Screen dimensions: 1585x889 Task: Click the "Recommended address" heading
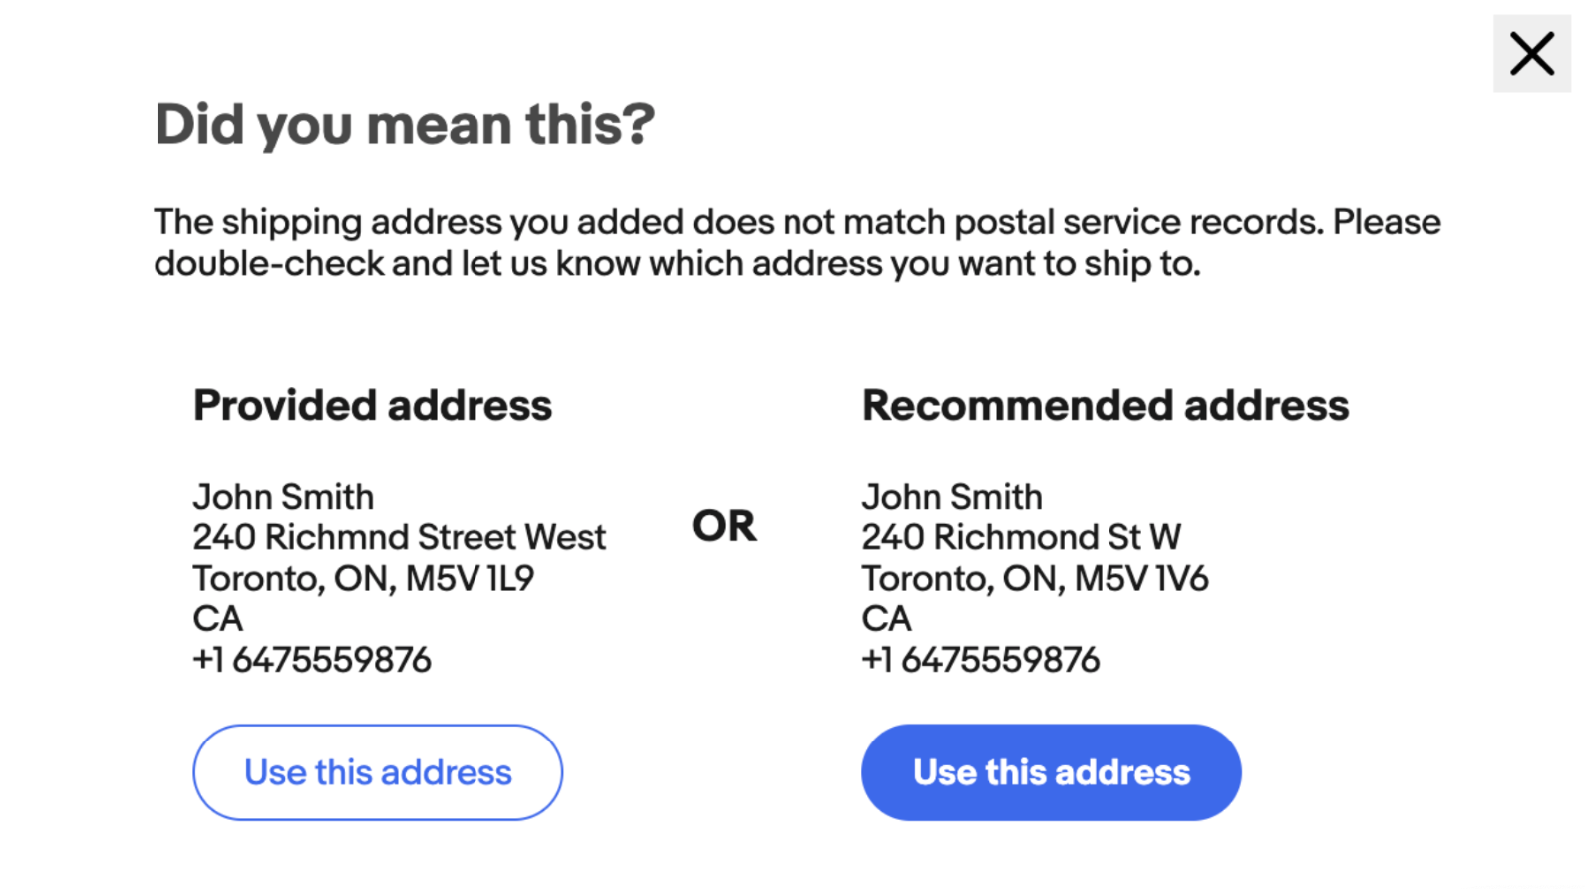click(x=1105, y=406)
